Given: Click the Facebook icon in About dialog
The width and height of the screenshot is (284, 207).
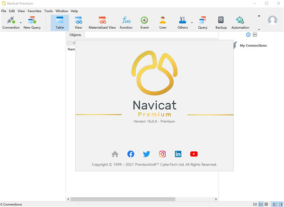Looking at the screenshot, I should coord(131,154).
